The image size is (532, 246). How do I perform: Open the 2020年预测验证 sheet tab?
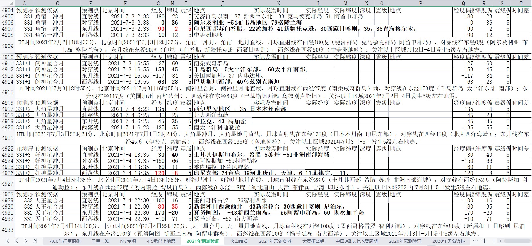(x=405, y=241)
